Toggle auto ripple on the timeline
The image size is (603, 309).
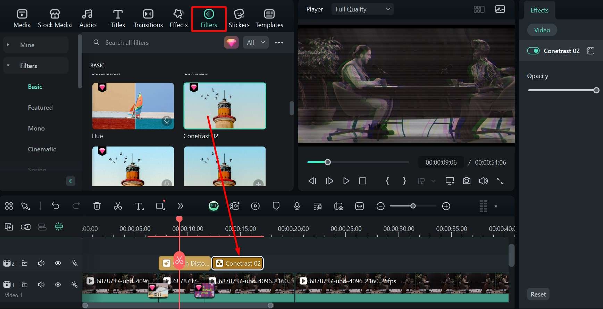[x=59, y=227]
